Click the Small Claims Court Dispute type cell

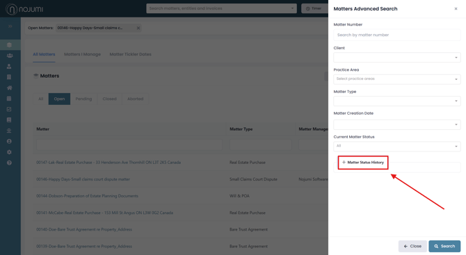(253, 179)
